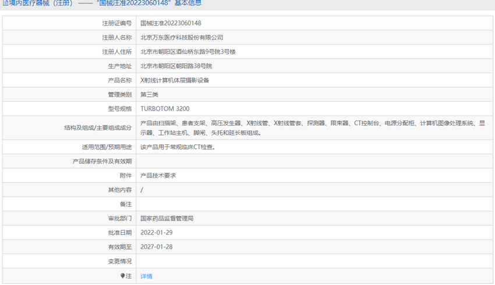Screen dimensions: 495x285
Task: Click the 批准日期 row label
Action: 119,233
